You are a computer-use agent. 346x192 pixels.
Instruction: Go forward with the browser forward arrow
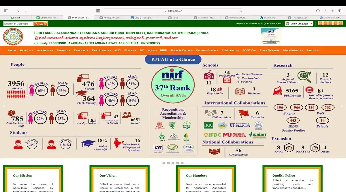click(x=25, y=11)
